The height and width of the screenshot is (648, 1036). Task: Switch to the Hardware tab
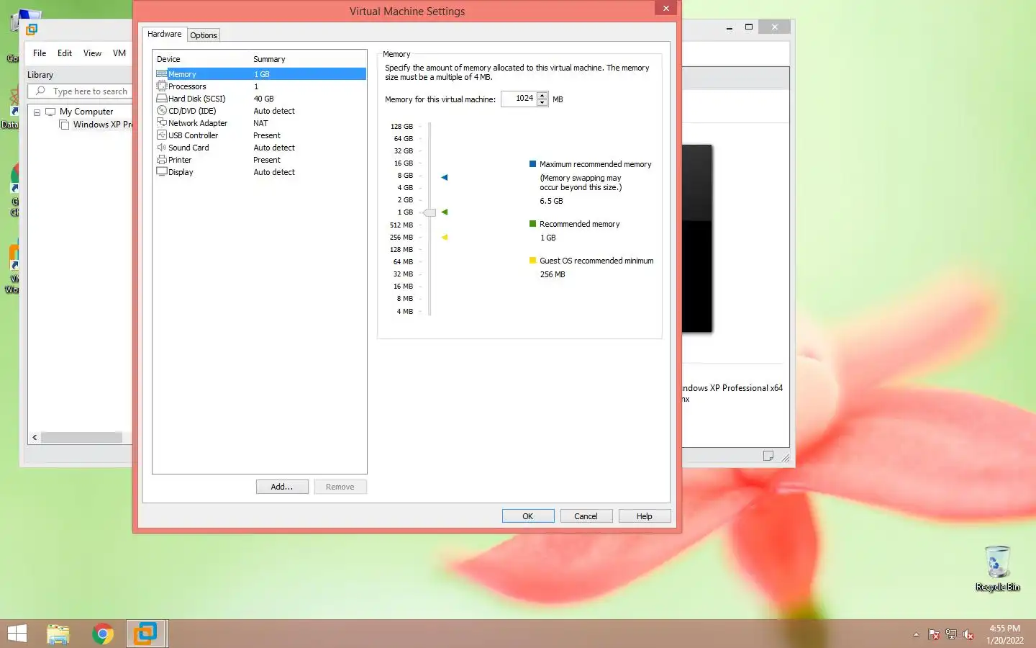(x=164, y=34)
